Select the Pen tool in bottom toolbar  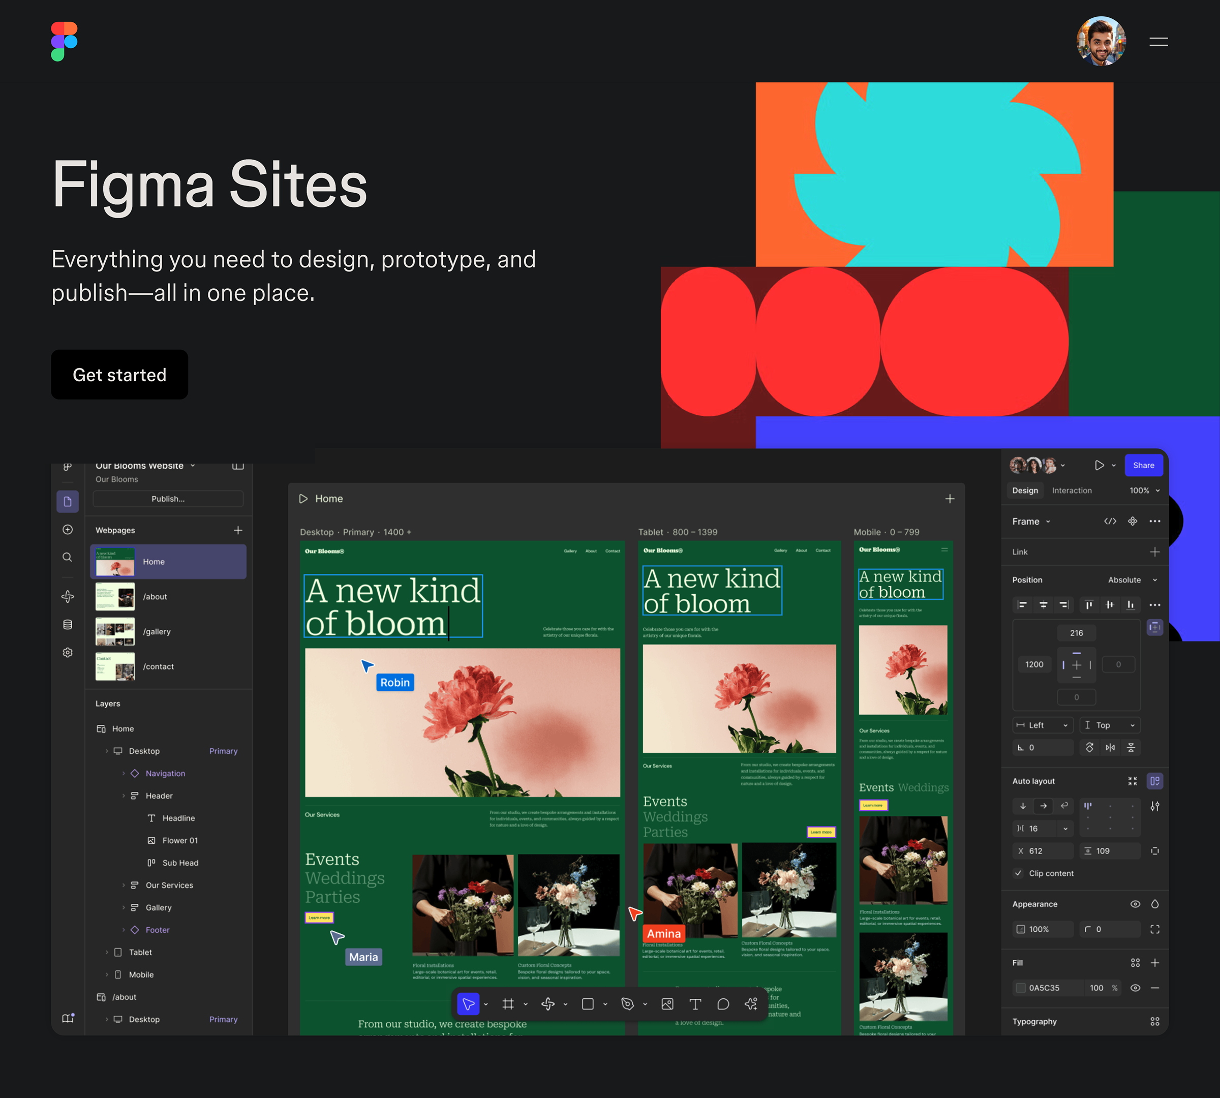pyautogui.click(x=627, y=1004)
